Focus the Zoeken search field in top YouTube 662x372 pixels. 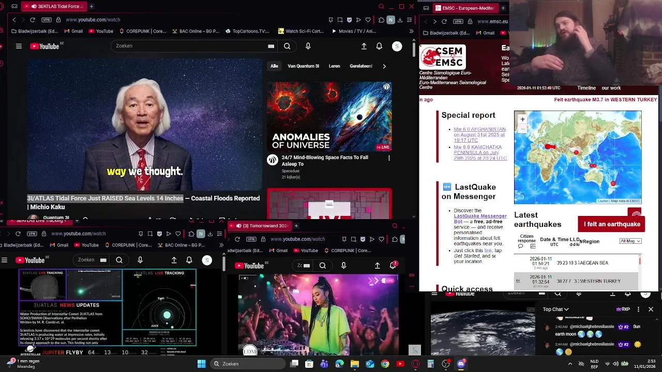click(189, 46)
